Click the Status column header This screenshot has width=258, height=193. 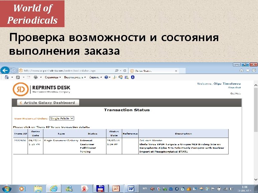[92, 133]
